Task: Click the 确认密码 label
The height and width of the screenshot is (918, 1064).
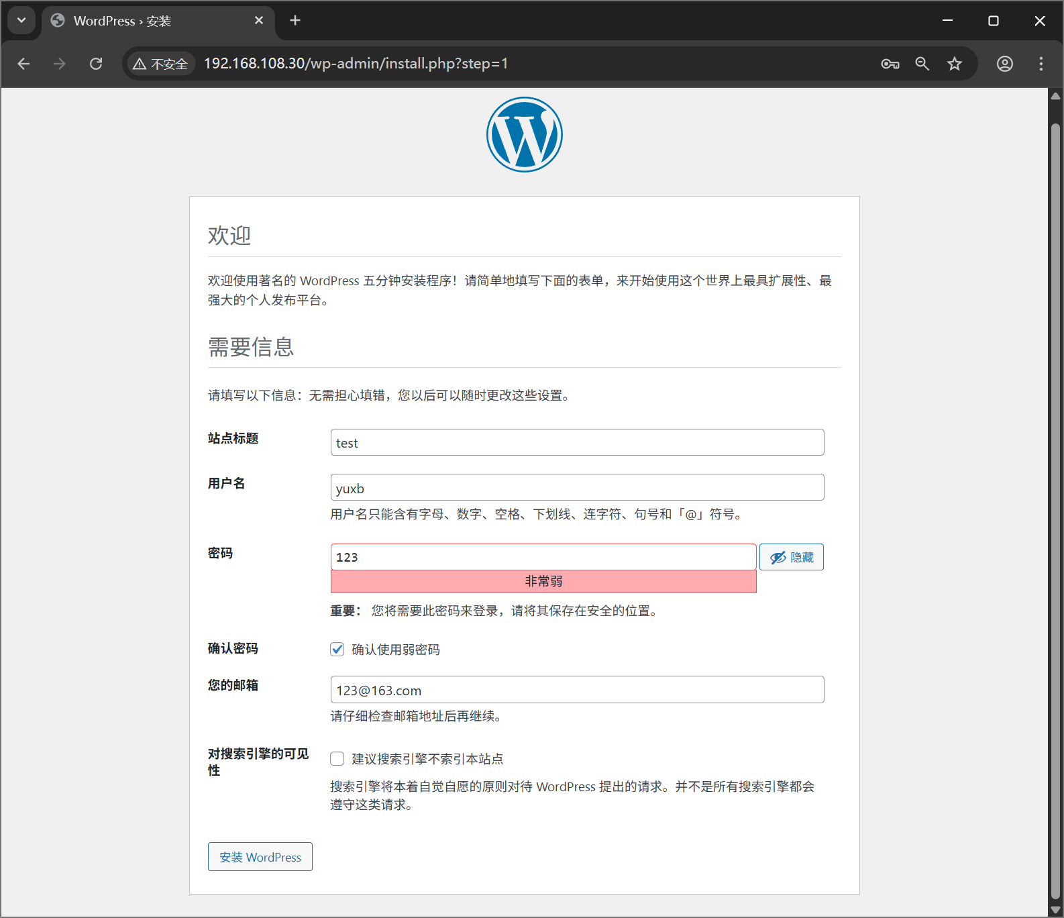Action: click(233, 648)
